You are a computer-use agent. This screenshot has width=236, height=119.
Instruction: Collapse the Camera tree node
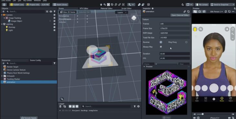(2, 15)
